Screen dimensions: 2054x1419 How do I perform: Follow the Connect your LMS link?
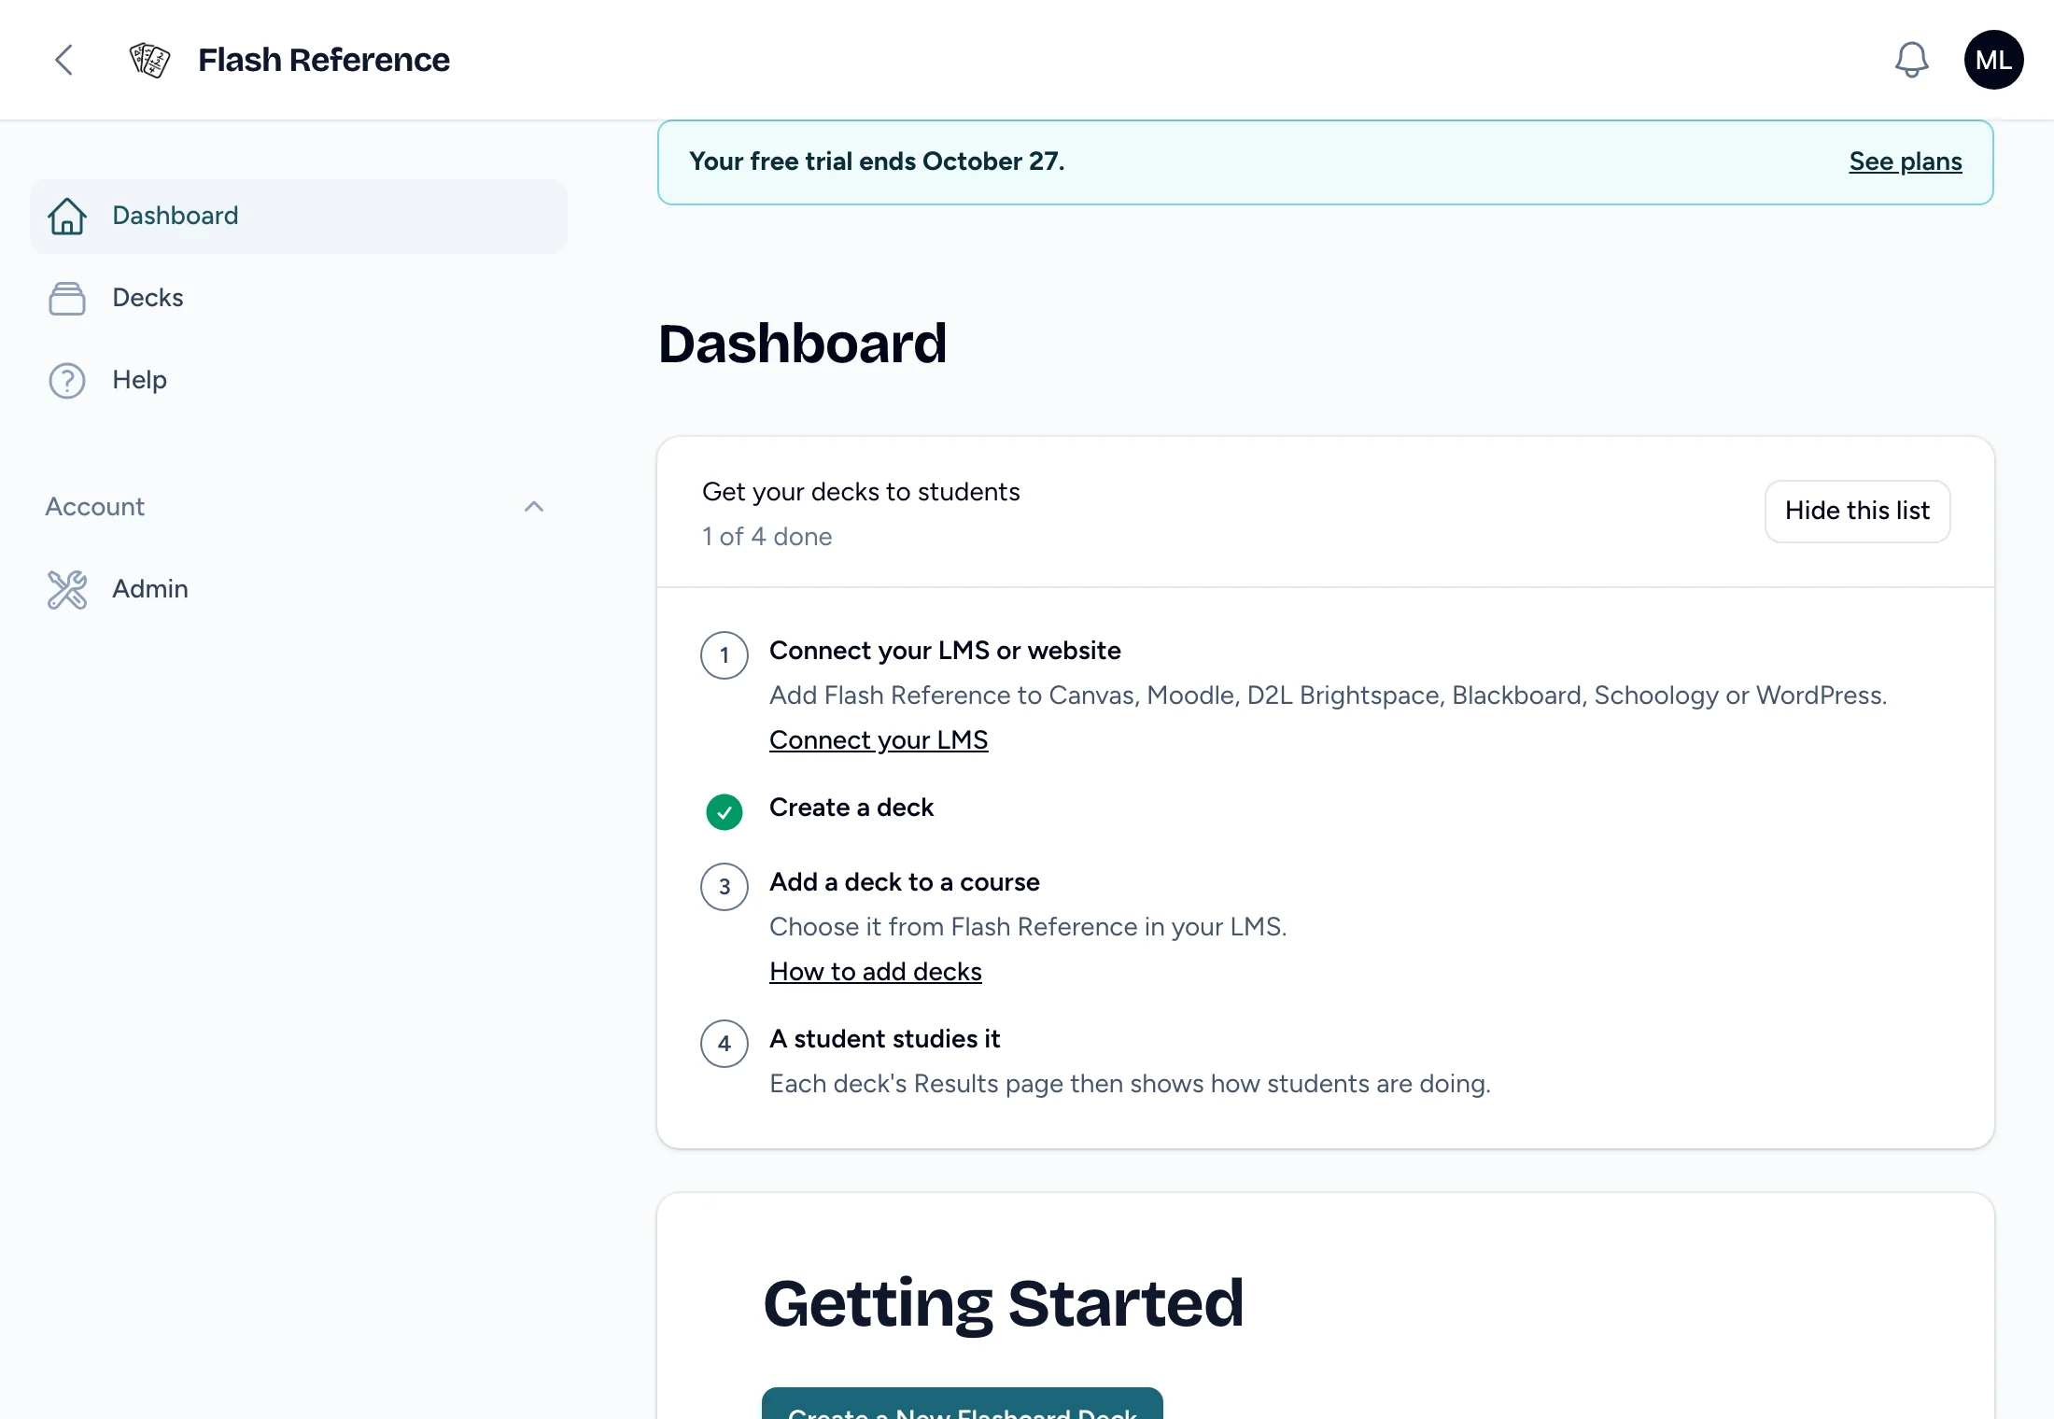[879, 739]
